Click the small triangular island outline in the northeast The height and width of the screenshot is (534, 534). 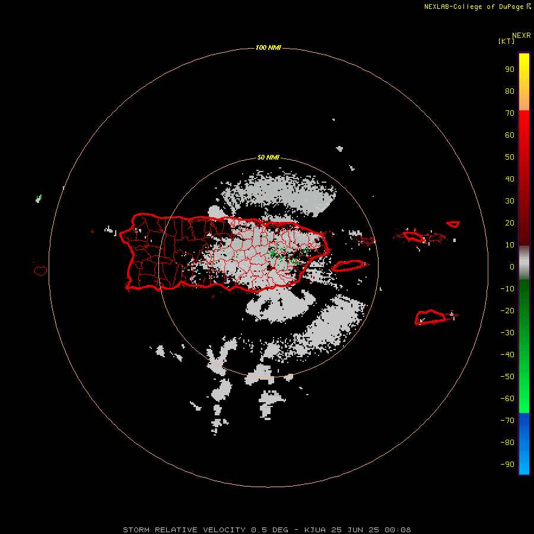tap(453, 224)
